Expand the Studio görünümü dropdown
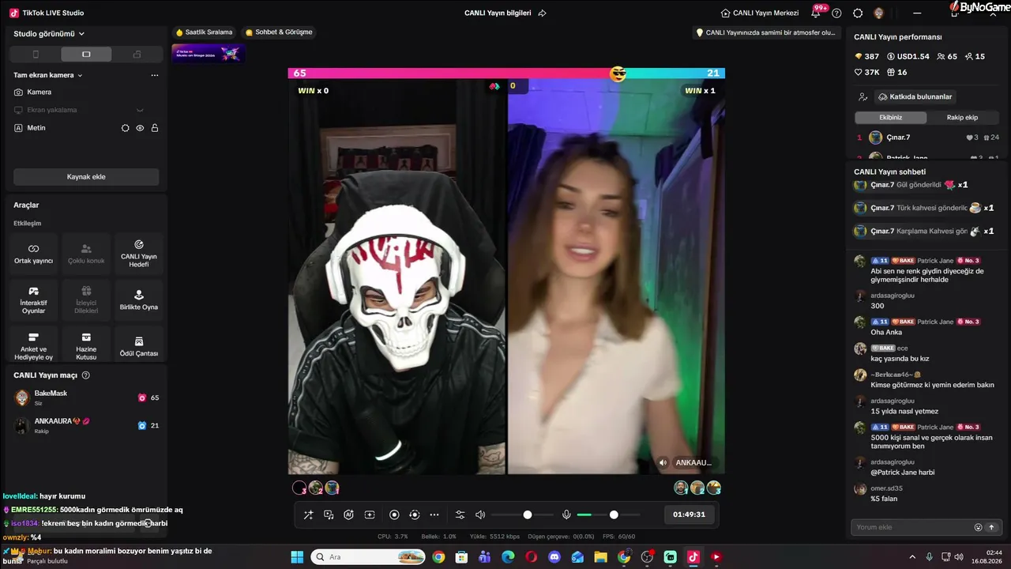 (49, 34)
